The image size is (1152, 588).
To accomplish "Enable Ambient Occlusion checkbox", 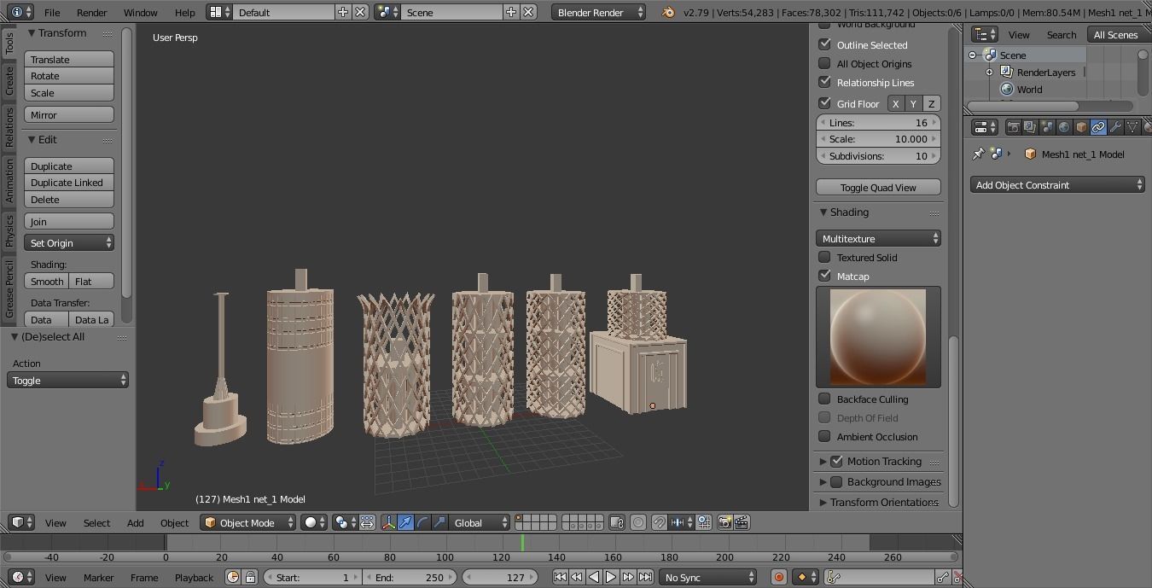I will tap(824, 436).
